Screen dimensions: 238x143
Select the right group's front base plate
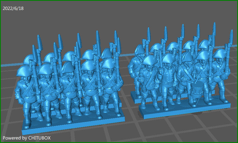186,109
